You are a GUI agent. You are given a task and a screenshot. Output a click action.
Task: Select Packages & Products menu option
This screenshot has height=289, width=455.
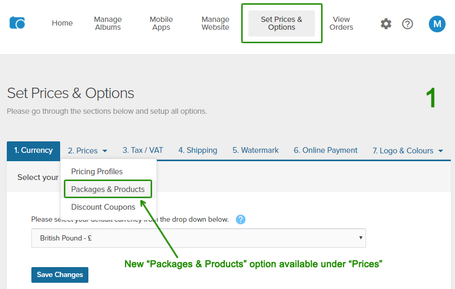(x=108, y=189)
